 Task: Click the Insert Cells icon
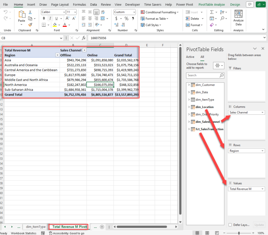pos(188,12)
